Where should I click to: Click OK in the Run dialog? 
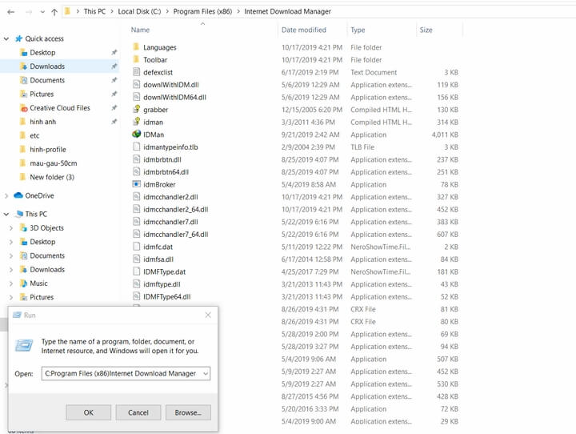(89, 412)
